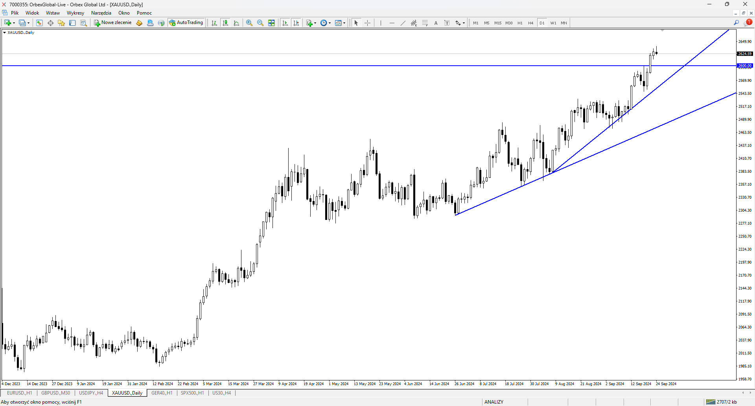Zoom in on the chart
This screenshot has height=406, width=755.
click(x=249, y=23)
